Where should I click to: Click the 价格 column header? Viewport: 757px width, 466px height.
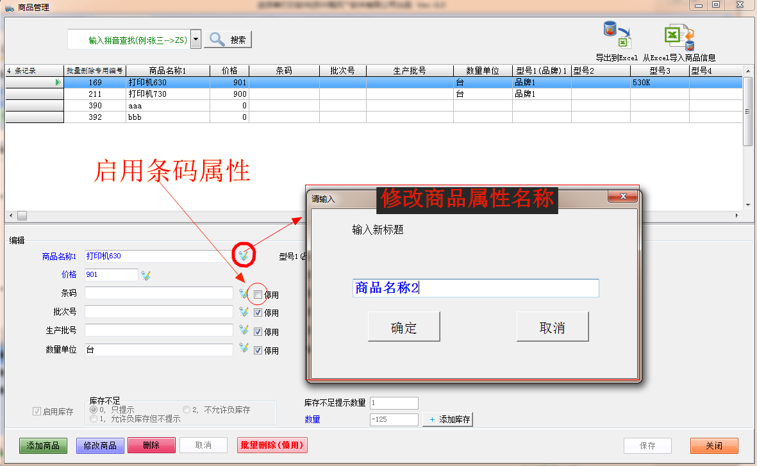tap(229, 71)
